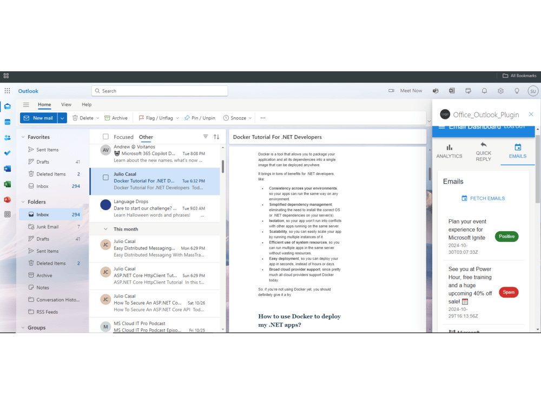The image size is (541, 405).
Task: Open the PowerPoint app in left rail
Action: [7, 200]
